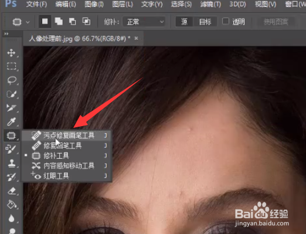The image size is (306, 234).
Task: Select the History Brush tool
Action: [11, 177]
